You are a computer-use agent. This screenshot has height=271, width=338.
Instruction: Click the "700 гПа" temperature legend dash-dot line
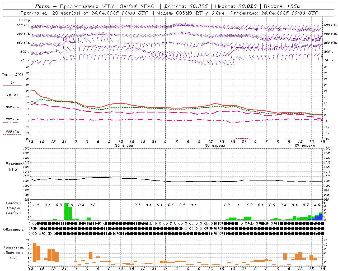(x=12, y=123)
